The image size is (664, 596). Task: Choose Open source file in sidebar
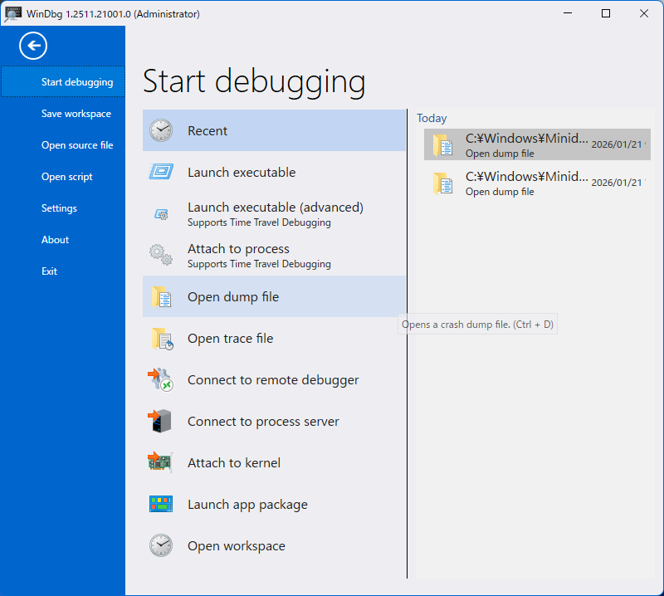click(x=77, y=145)
